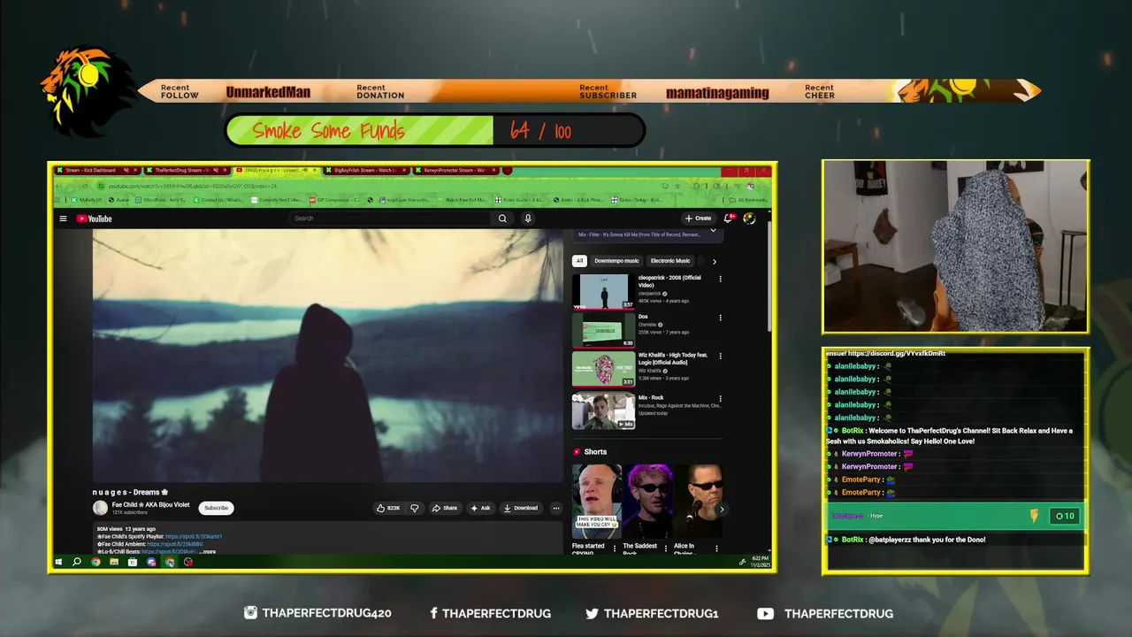Viewport: 1132px width, 637px height.
Task: Bookmark page with the address bar star
Action: [677, 186]
